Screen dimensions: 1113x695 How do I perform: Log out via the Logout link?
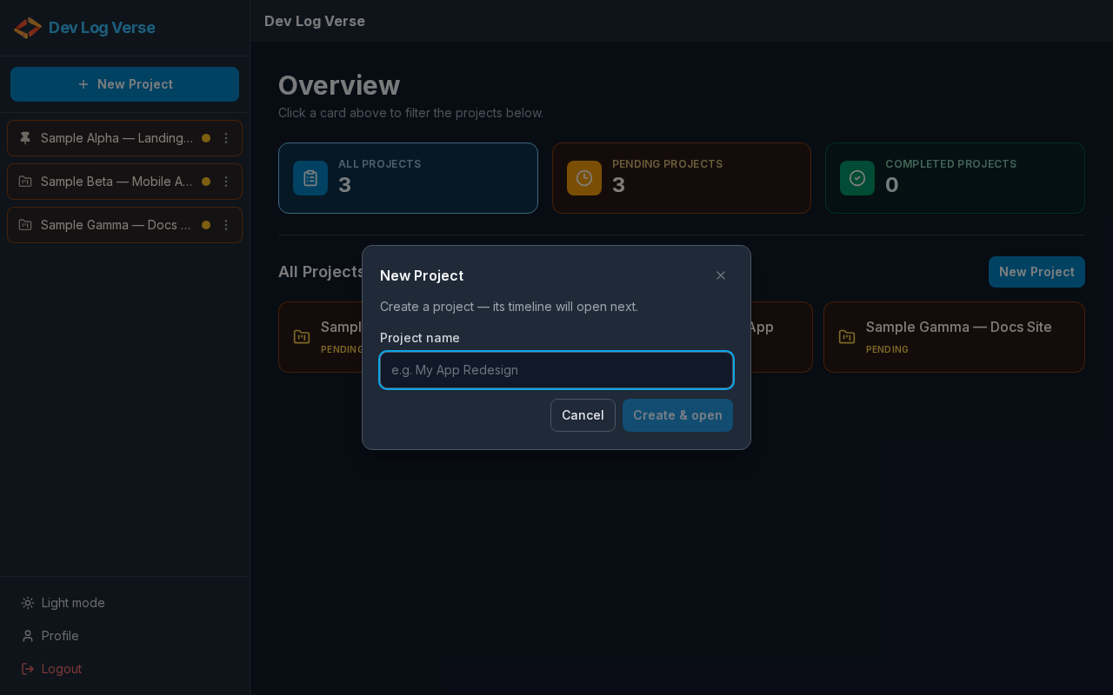[124, 669]
